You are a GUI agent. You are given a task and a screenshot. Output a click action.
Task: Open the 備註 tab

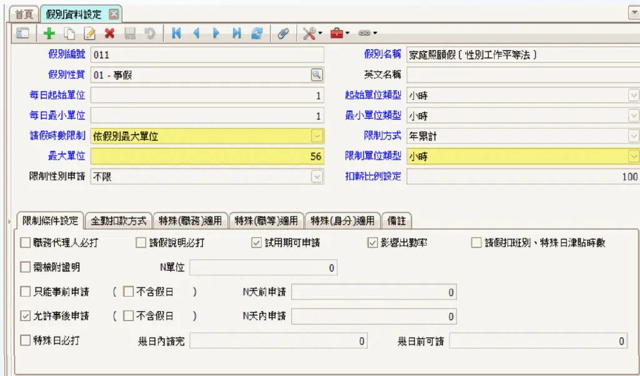[396, 221]
